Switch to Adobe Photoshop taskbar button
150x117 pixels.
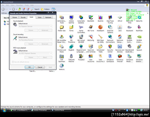40,110
